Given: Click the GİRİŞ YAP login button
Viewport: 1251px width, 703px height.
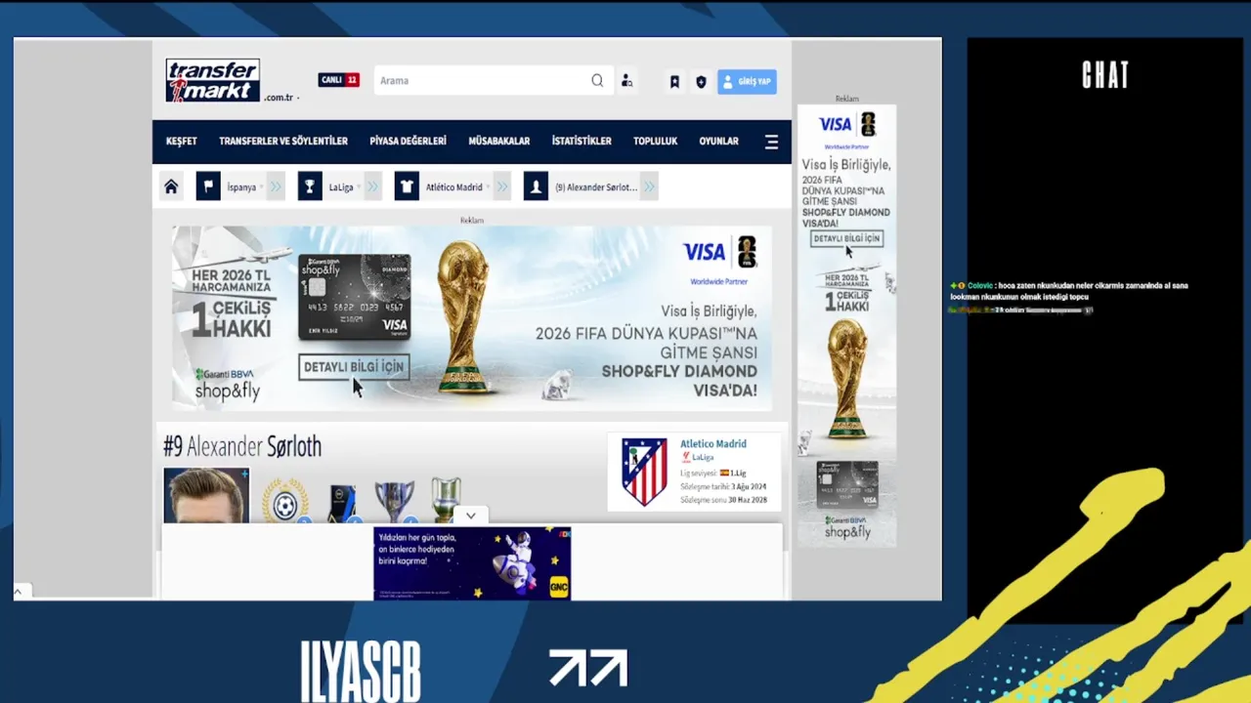Looking at the screenshot, I should coord(747,82).
